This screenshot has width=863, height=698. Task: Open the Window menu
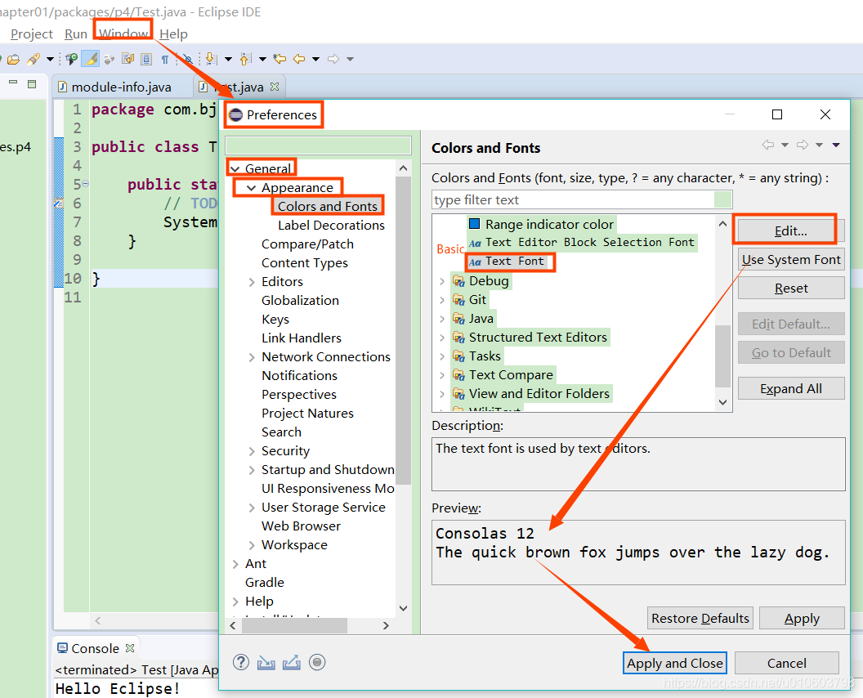coord(124,34)
